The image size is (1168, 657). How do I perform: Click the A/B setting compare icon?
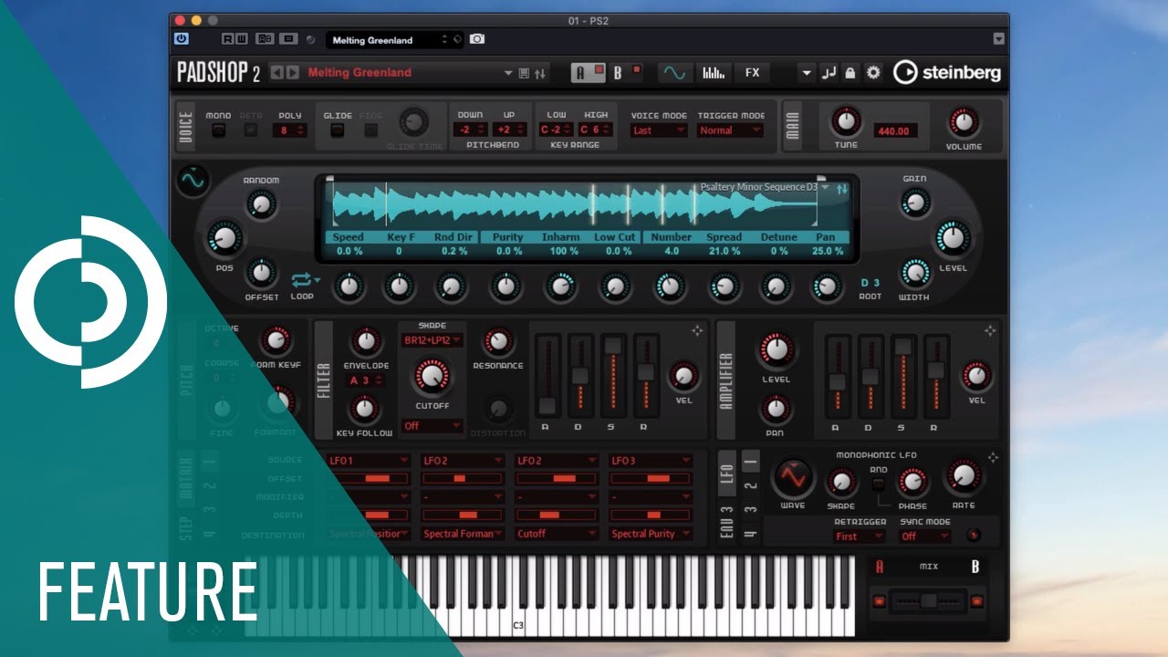pos(265,39)
